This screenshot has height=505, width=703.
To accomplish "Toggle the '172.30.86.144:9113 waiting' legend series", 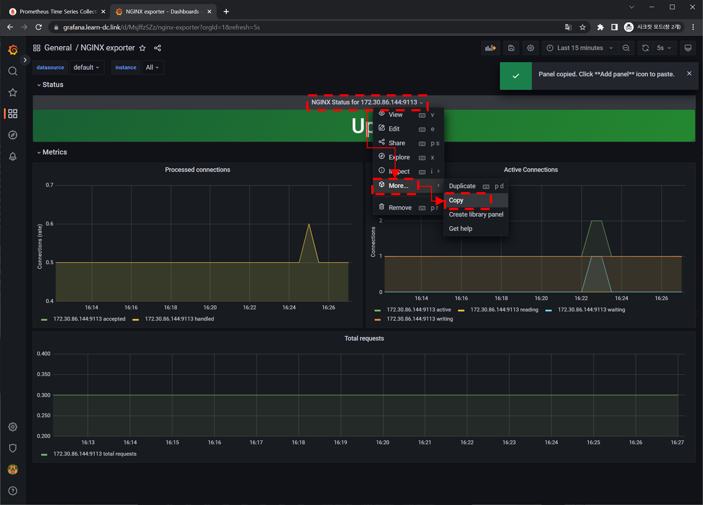I will tap(591, 310).
